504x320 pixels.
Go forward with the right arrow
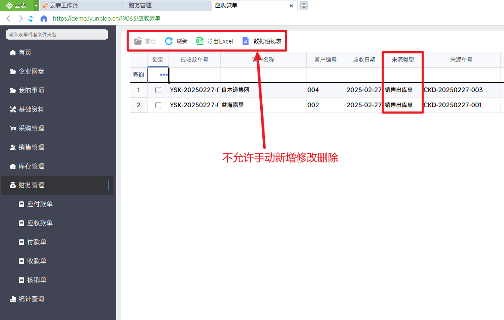point(21,19)
